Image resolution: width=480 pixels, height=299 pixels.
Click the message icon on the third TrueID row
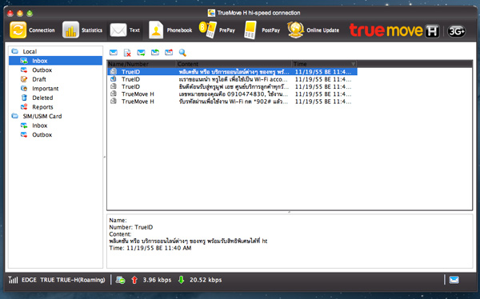(x=114, y=86)
